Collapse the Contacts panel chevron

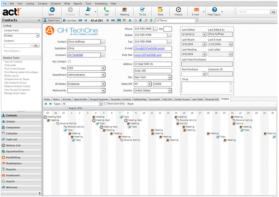(39, 20)
